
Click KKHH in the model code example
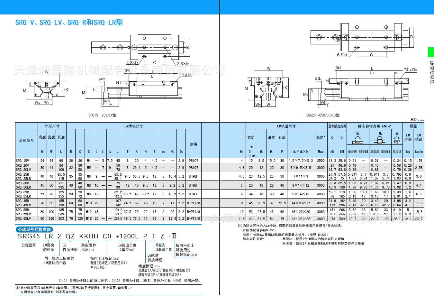click(88, 236)
